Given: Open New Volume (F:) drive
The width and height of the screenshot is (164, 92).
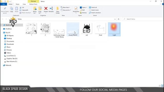Looking at the screenshot, I should point(11,62).
